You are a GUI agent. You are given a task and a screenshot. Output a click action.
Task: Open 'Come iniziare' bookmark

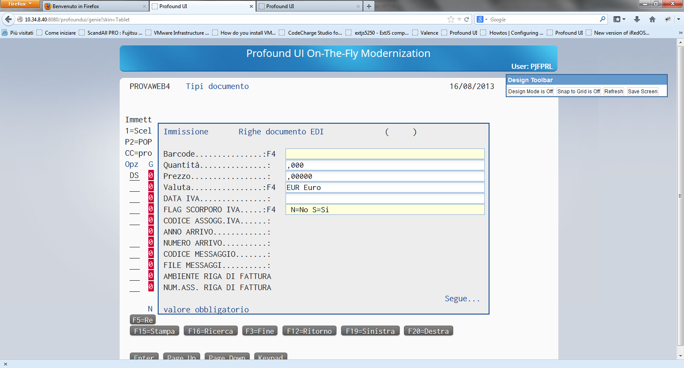coord(56,33)
